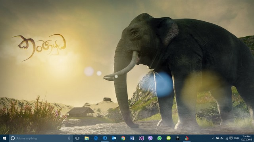Open the network status tray icon
Viewport: 254px width, 142px height.
pyautogui.click(x=227, y=138)
